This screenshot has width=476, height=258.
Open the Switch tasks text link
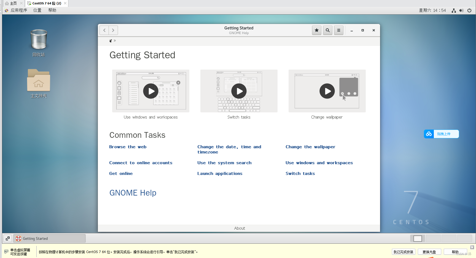tap(300, 174)
